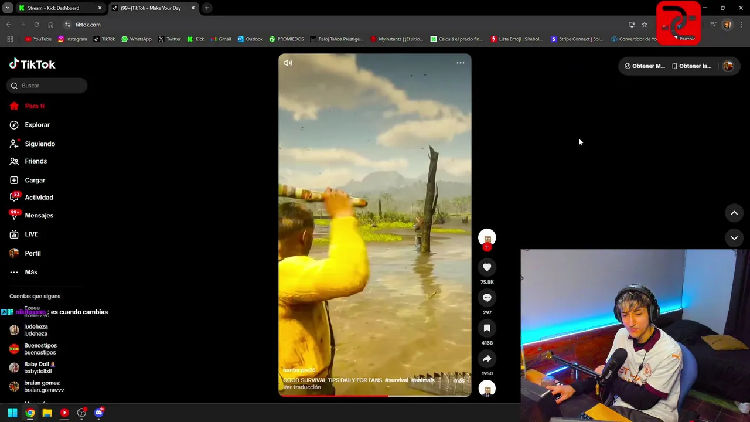Share the video with arrow icon

[x=487, y=359]
